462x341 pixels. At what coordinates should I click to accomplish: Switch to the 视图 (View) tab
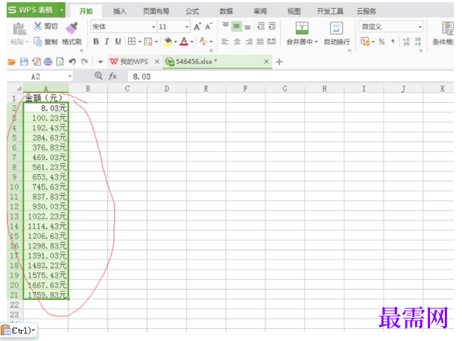click(294, 11)
